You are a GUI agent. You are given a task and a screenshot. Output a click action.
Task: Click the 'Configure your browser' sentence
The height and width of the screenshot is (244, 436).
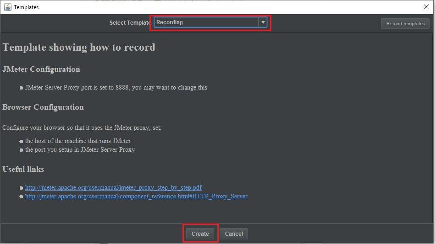(82, 127)
